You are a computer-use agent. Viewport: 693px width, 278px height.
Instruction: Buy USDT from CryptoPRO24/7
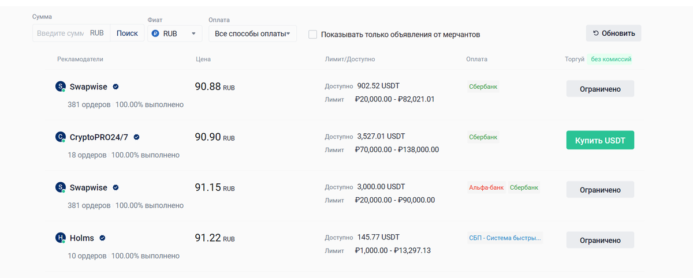[600, 140]
